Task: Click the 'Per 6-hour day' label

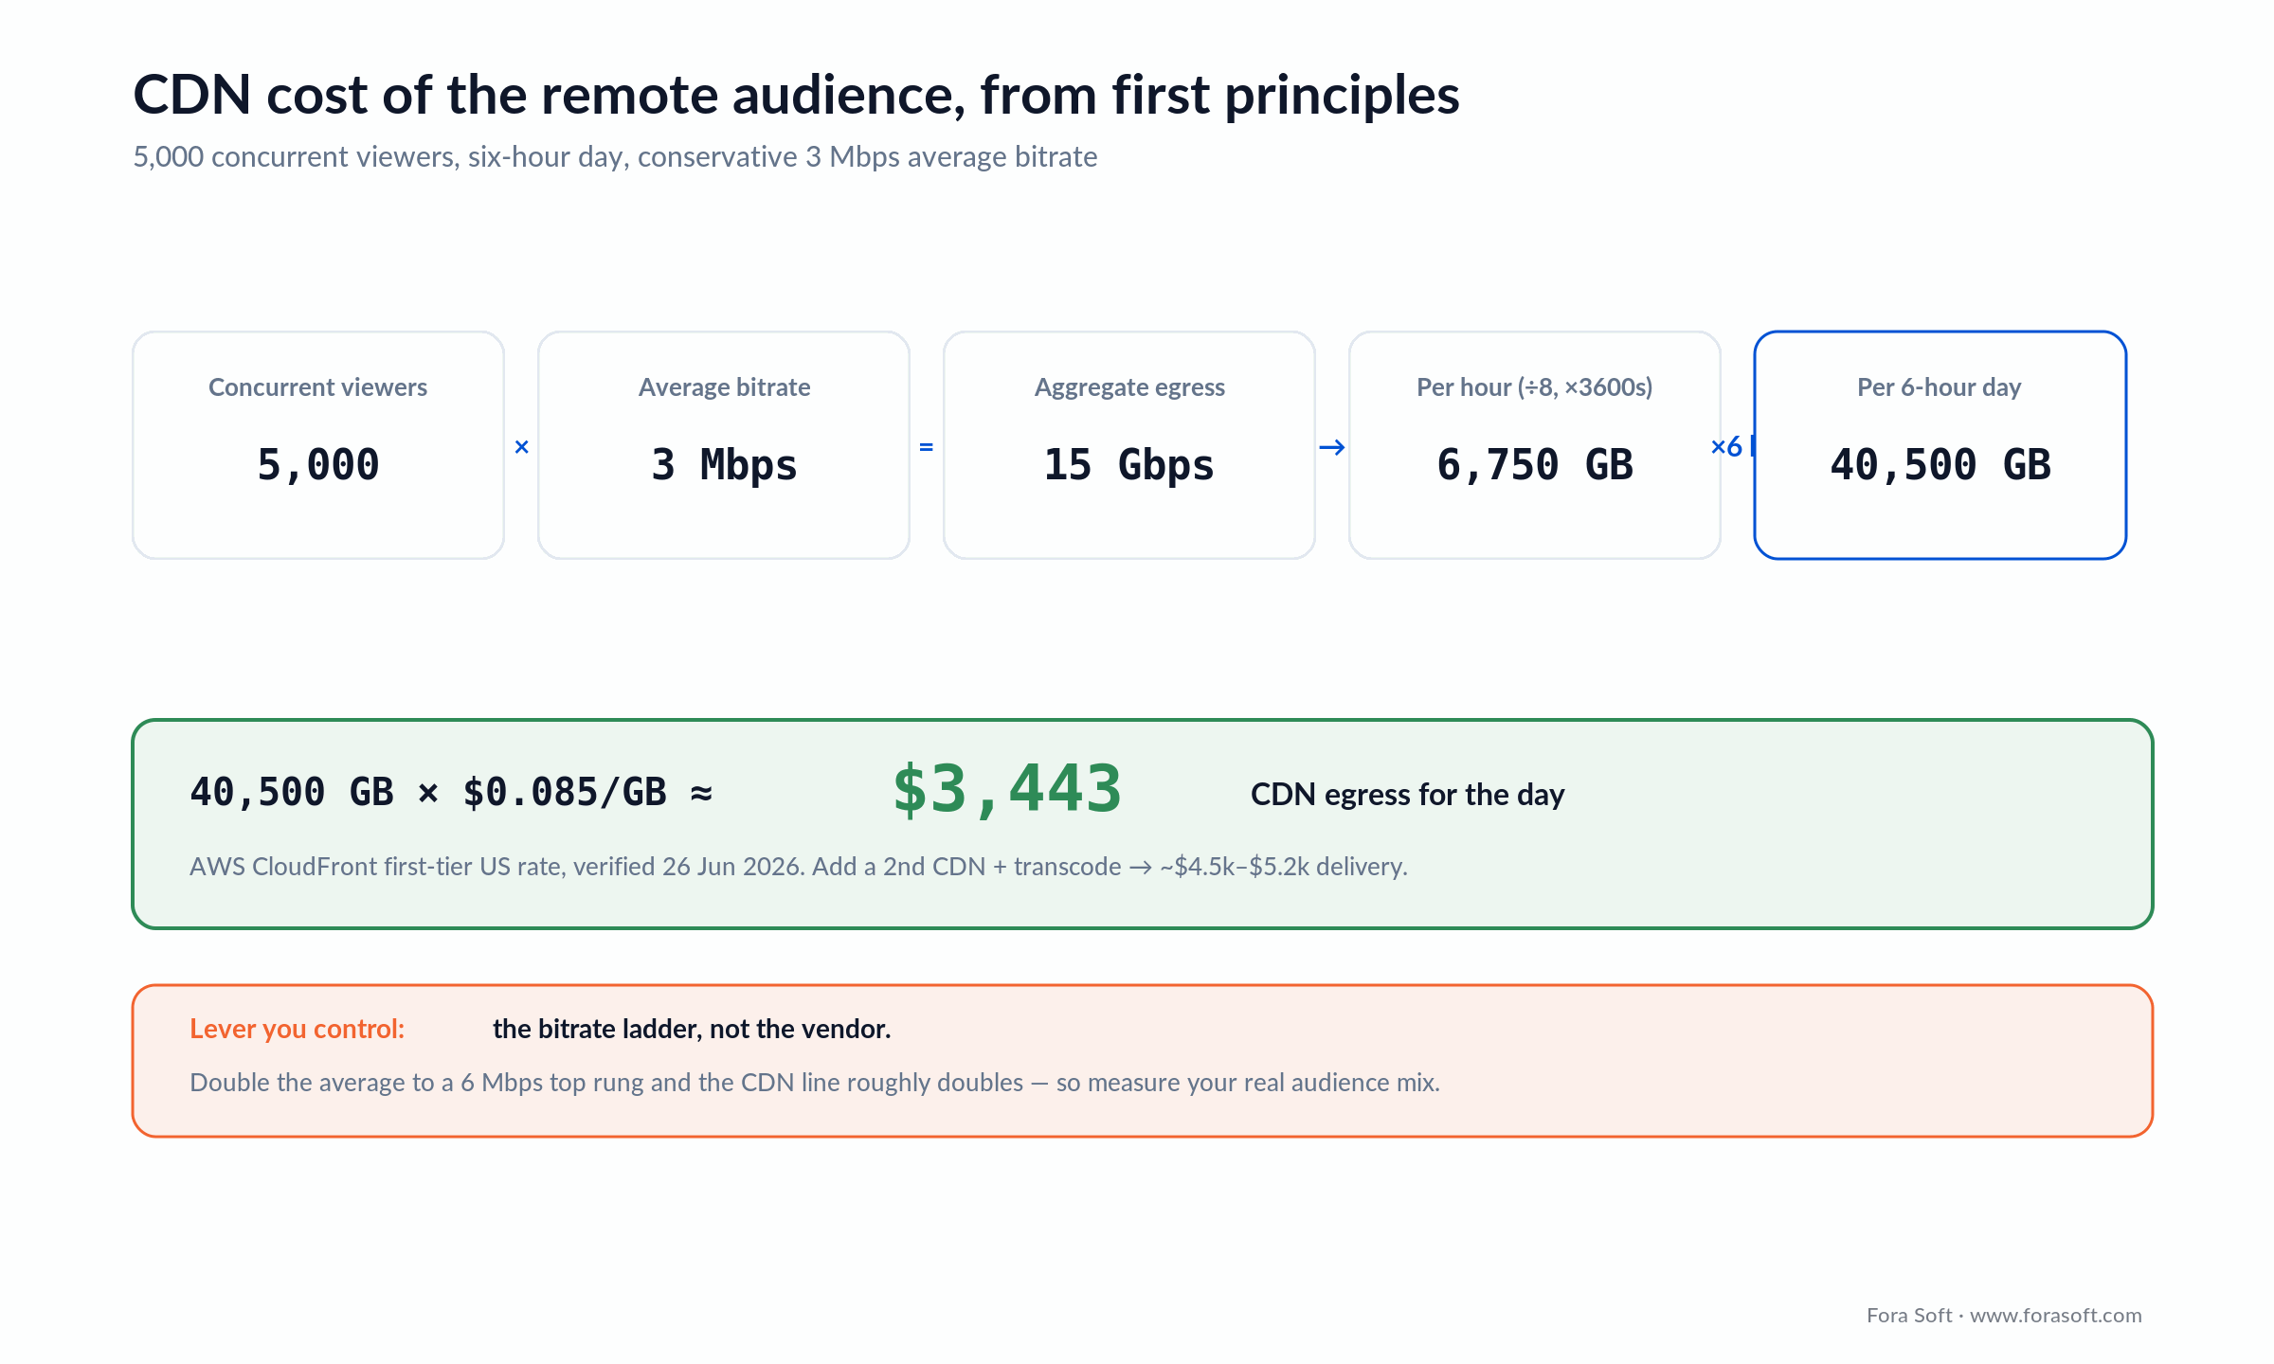Action: [1940, 387]
